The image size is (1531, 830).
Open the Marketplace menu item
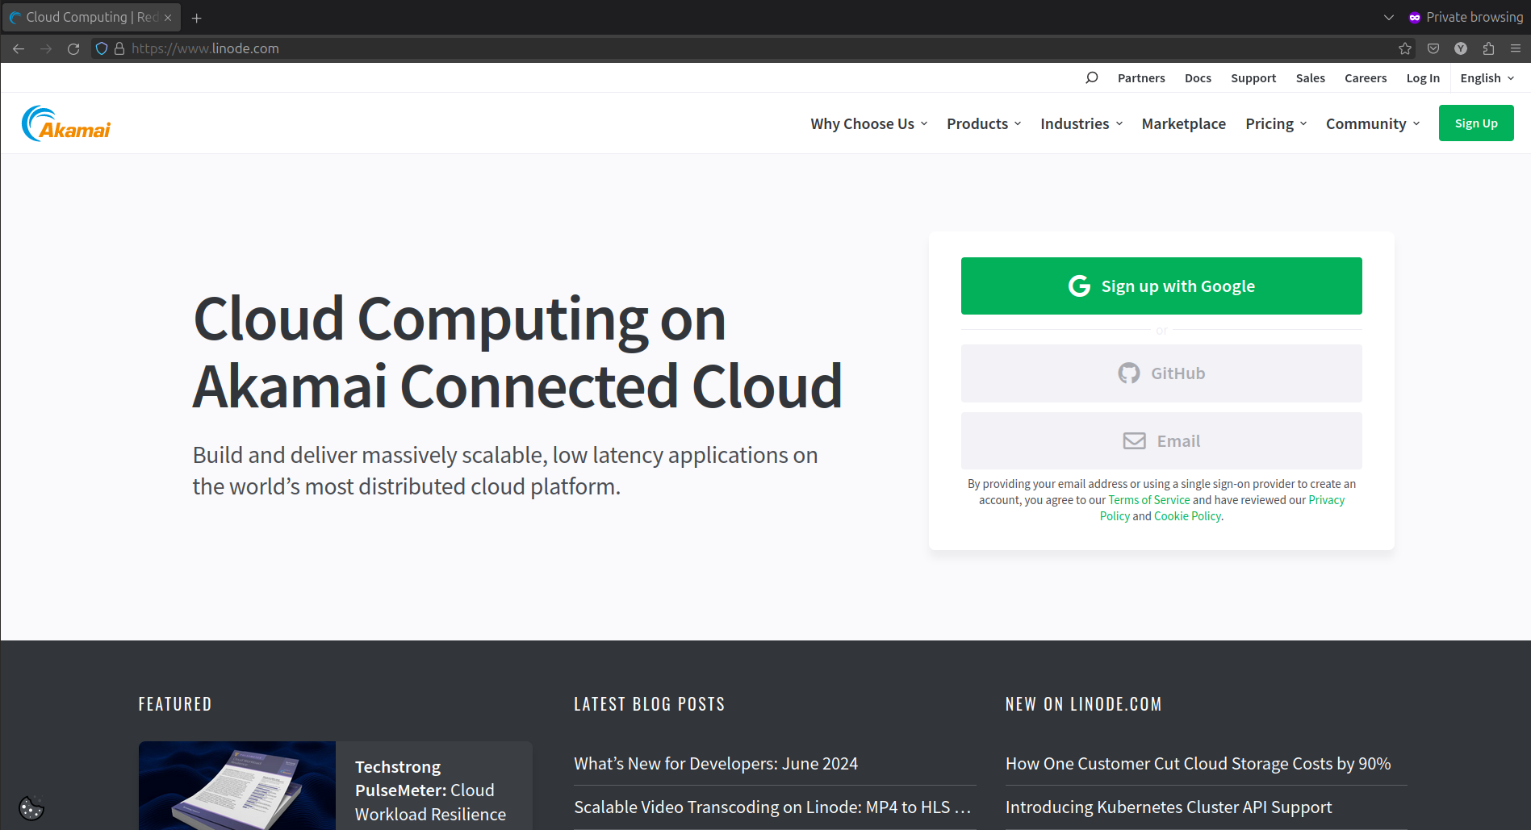(x=1183, y=123)
